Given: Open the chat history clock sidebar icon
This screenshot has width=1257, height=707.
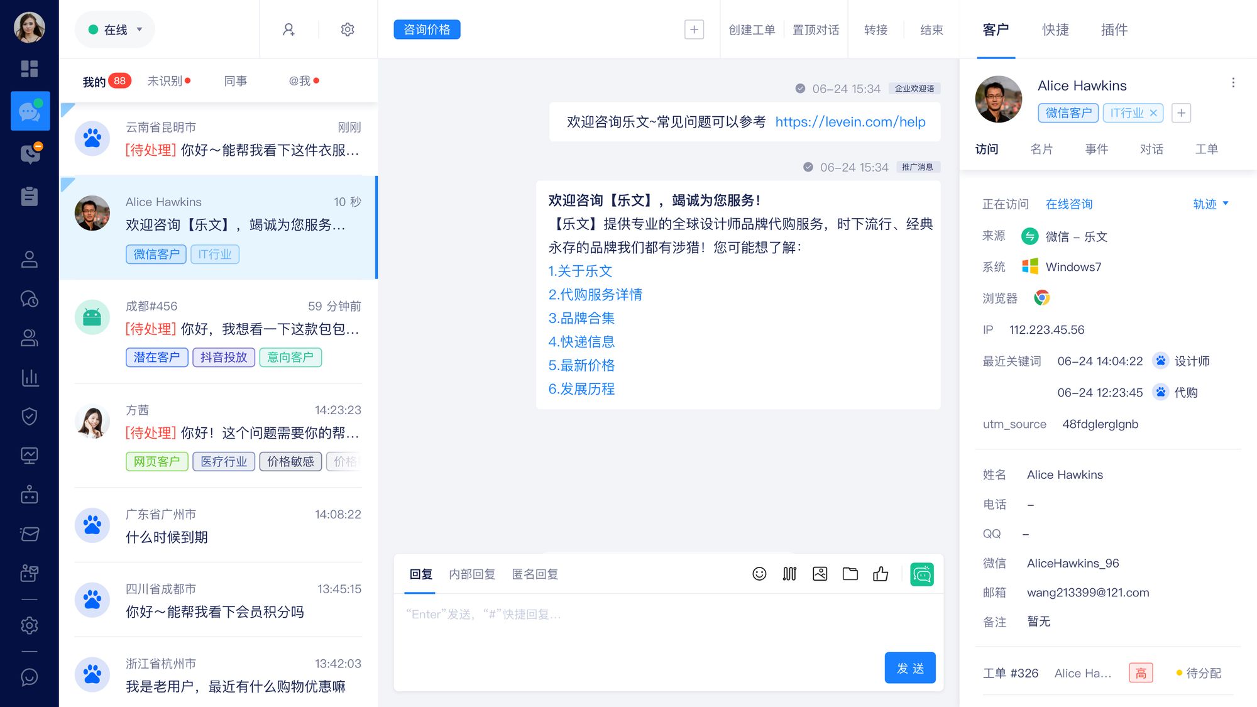Looking at the screenshot, I should point(30,299).
